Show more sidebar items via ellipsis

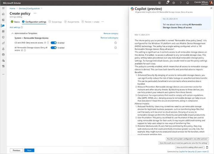click(3, 74)
